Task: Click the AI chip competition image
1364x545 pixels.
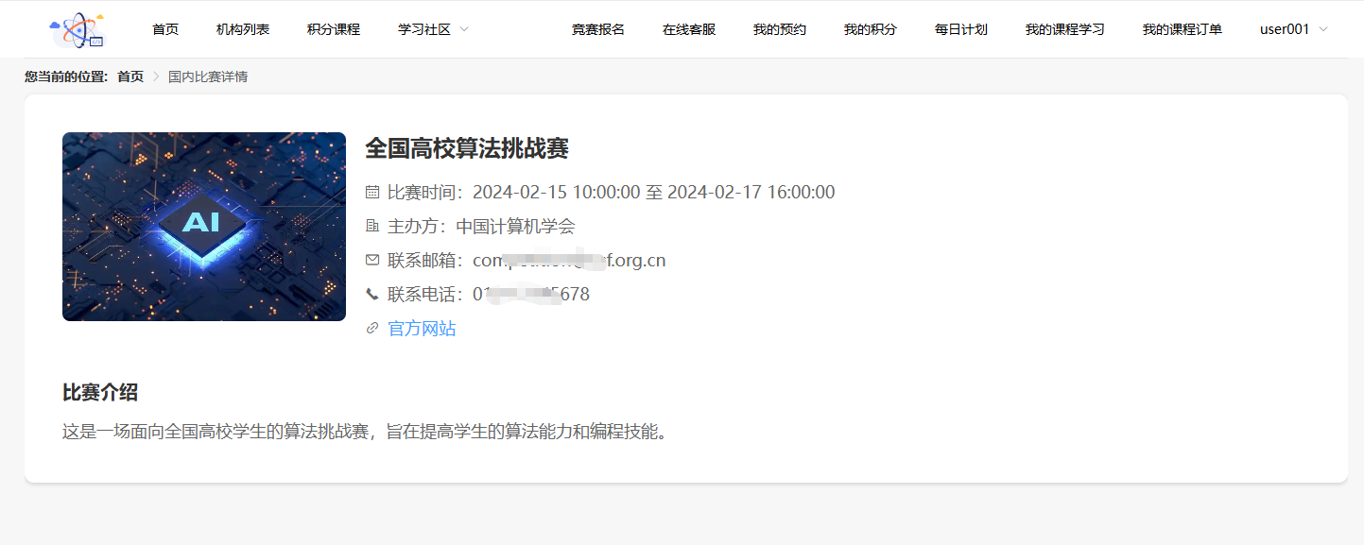Action: pos(204,227)
